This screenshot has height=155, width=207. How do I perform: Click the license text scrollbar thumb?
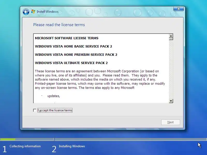pyautogui.click(x=171, y=39)
